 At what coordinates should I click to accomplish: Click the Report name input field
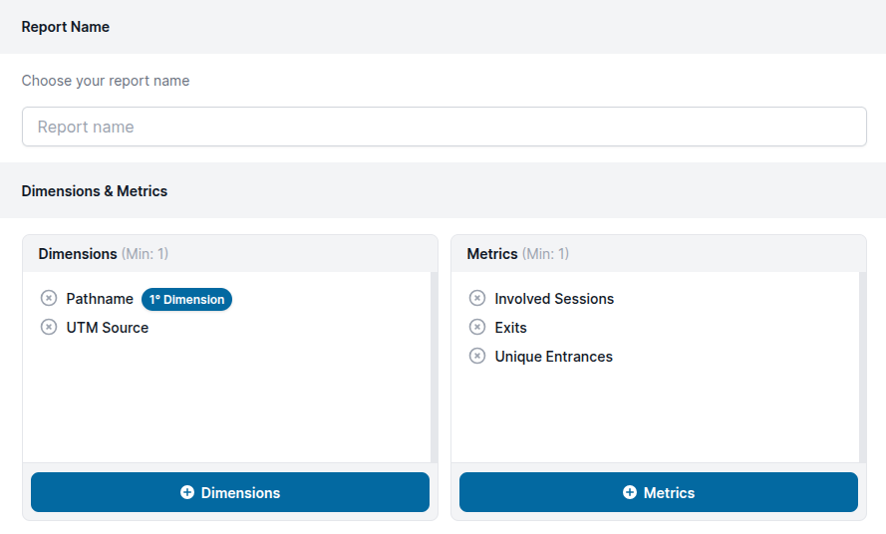click(444, 127)
